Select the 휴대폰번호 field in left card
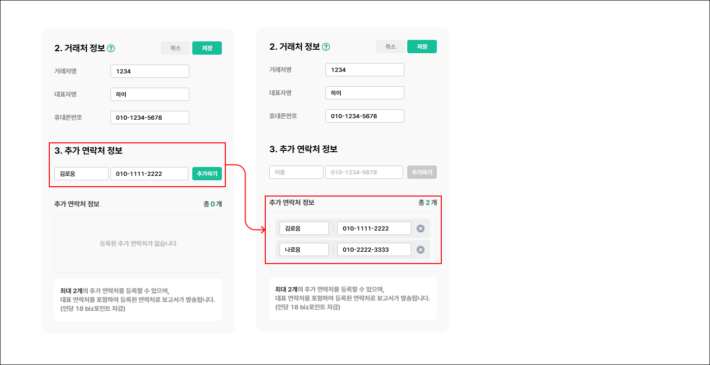Screen dimensions: 710x365 point(149,118)
